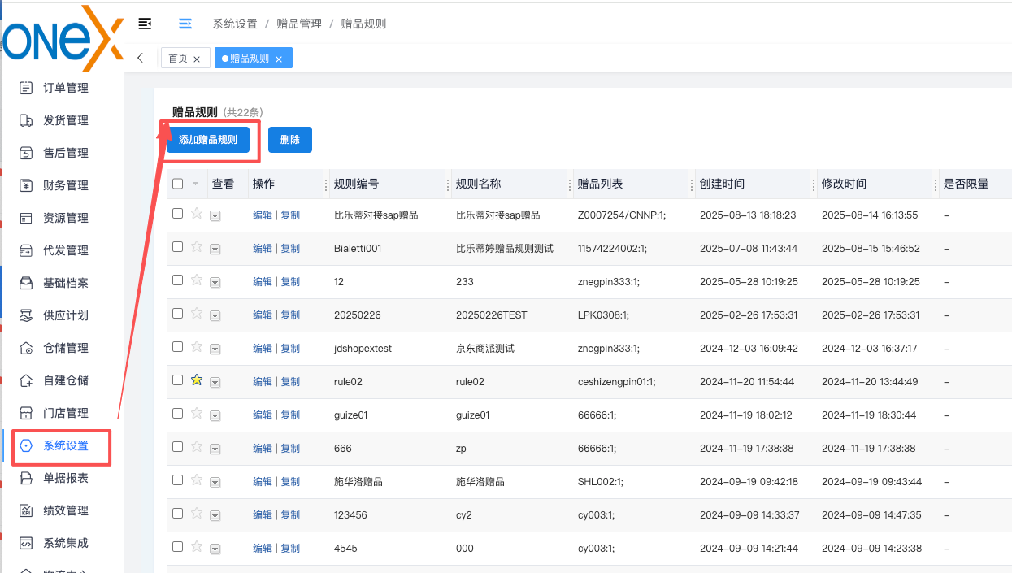
Task: Click the star icon for rule02 row
Action: tap(197, 380)
